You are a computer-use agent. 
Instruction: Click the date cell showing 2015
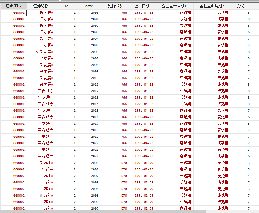point(95,111)
